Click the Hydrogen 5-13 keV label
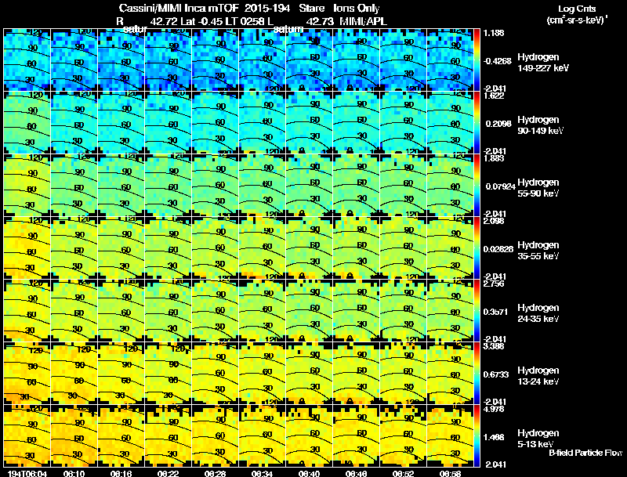This screenshot has width=627, height=477. pos(538,439)
